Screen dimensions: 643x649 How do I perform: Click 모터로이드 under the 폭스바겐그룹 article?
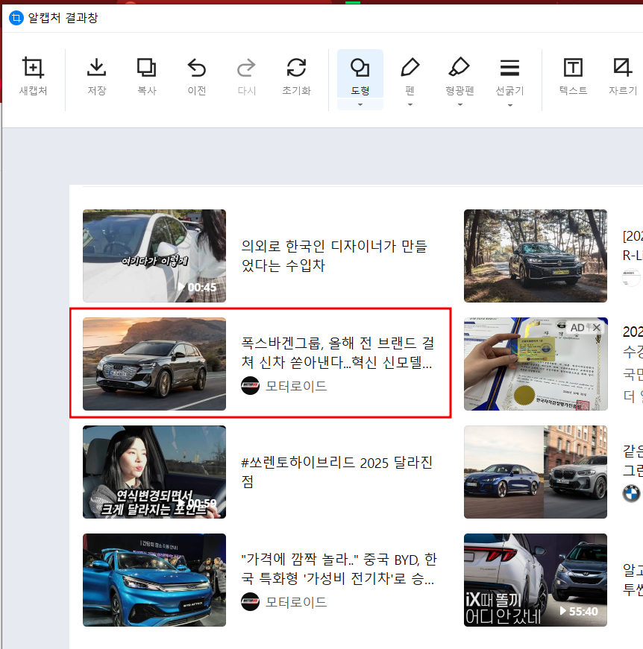point(296,386)
